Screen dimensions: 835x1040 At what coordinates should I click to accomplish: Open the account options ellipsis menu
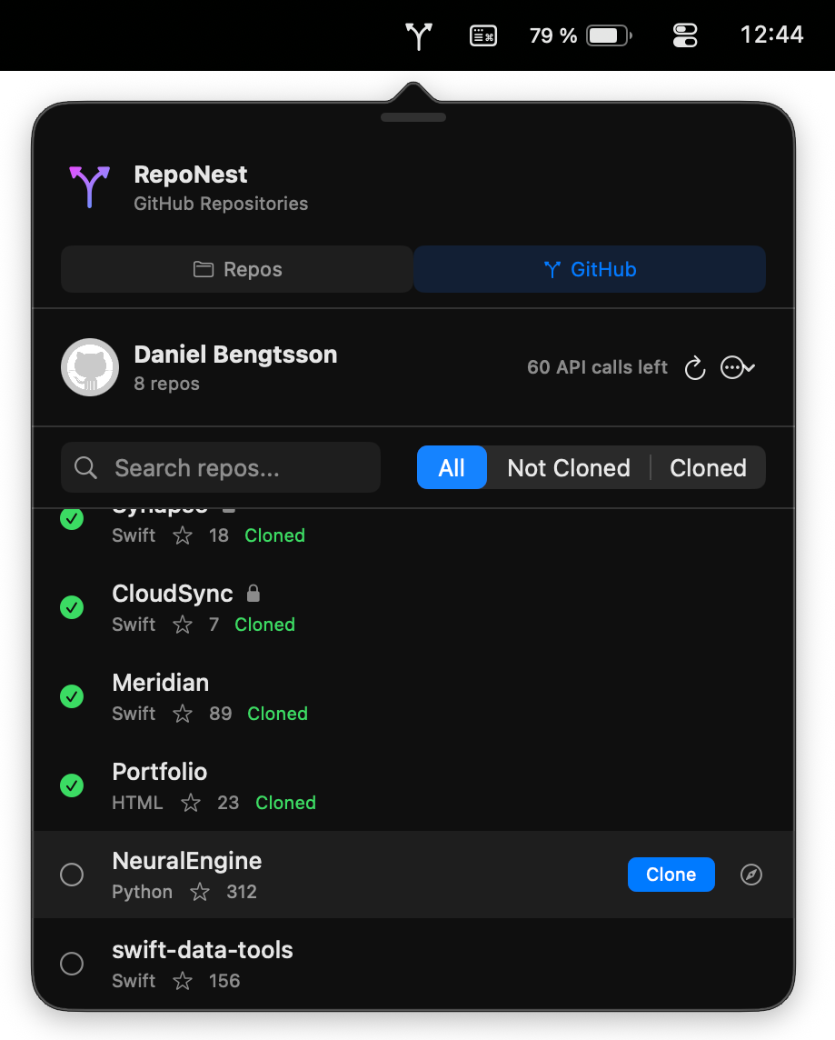(x=737, y=367)
